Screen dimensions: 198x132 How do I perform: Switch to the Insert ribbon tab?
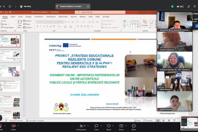[x=13, y=17]
